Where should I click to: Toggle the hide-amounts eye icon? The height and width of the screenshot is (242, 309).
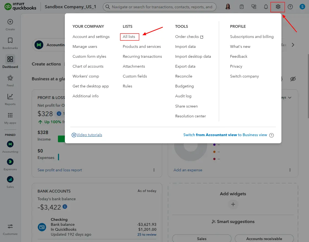(x=293, y=79)
